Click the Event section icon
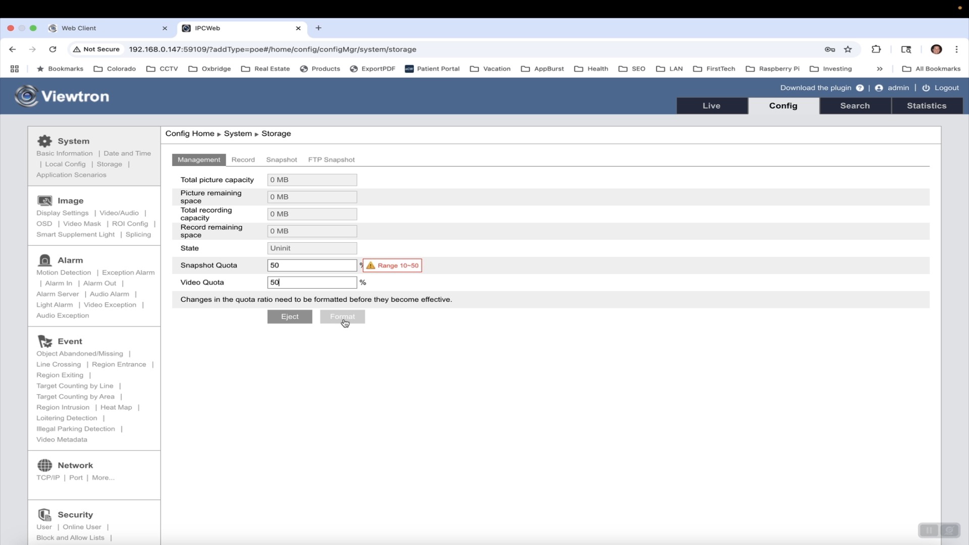The image size is (969, 545). (45, 342)
